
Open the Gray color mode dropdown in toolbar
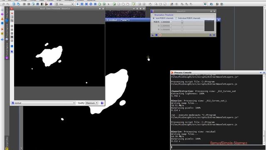click(x=64, y=4)
